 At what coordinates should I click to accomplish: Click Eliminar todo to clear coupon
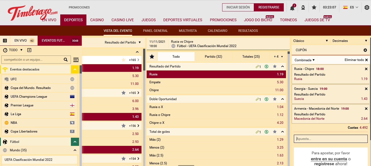(x=356, y=60)
